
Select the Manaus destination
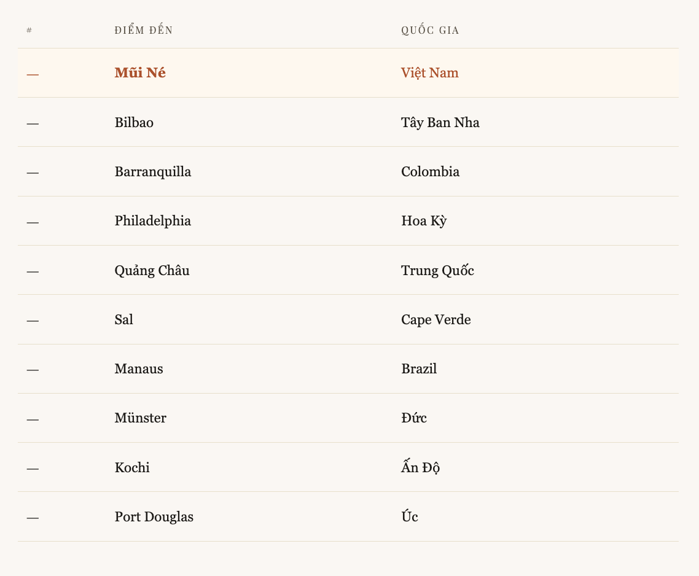tap(139, 369)
